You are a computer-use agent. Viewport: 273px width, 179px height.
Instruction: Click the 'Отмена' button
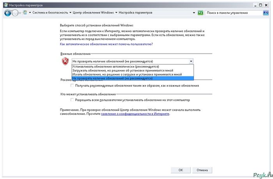[202, 170]
